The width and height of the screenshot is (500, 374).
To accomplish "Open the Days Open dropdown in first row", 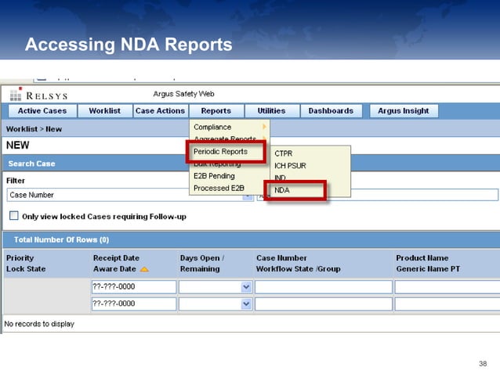I will pyautogui.click(x=246, y=287).
